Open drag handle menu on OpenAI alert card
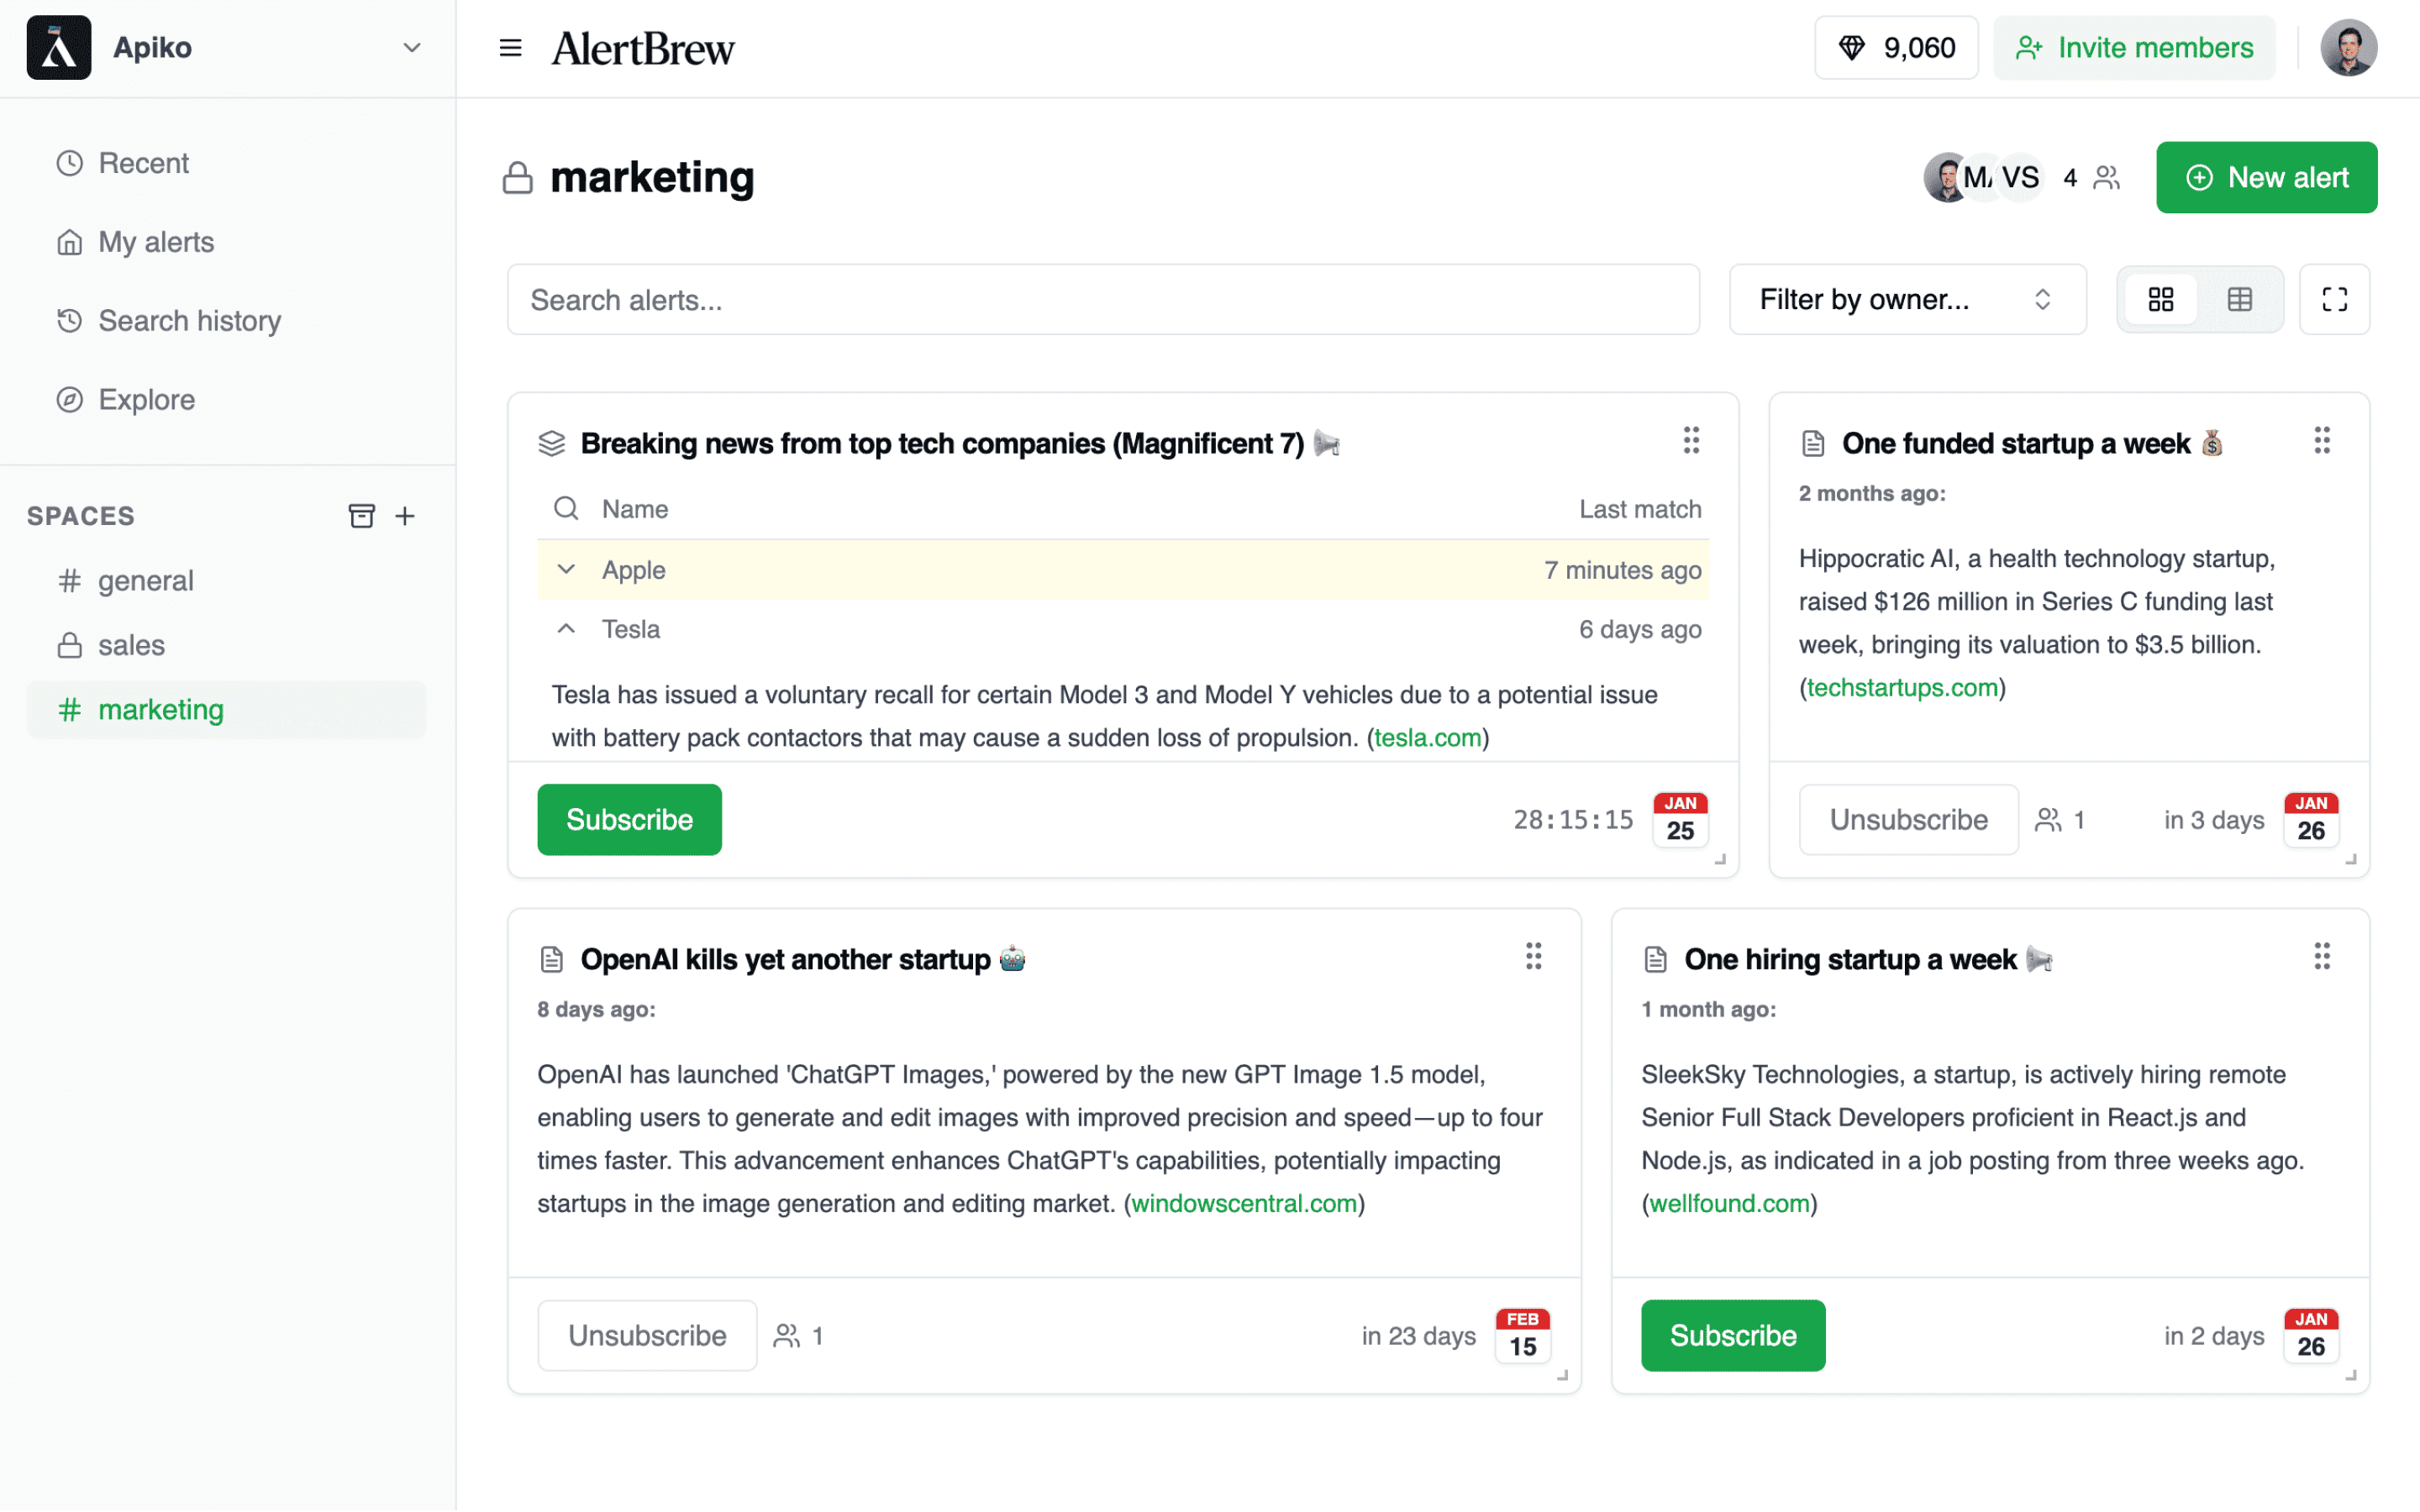Image resolution: width=2420 pixels, height=1512 pixels. coord(1533,957)
